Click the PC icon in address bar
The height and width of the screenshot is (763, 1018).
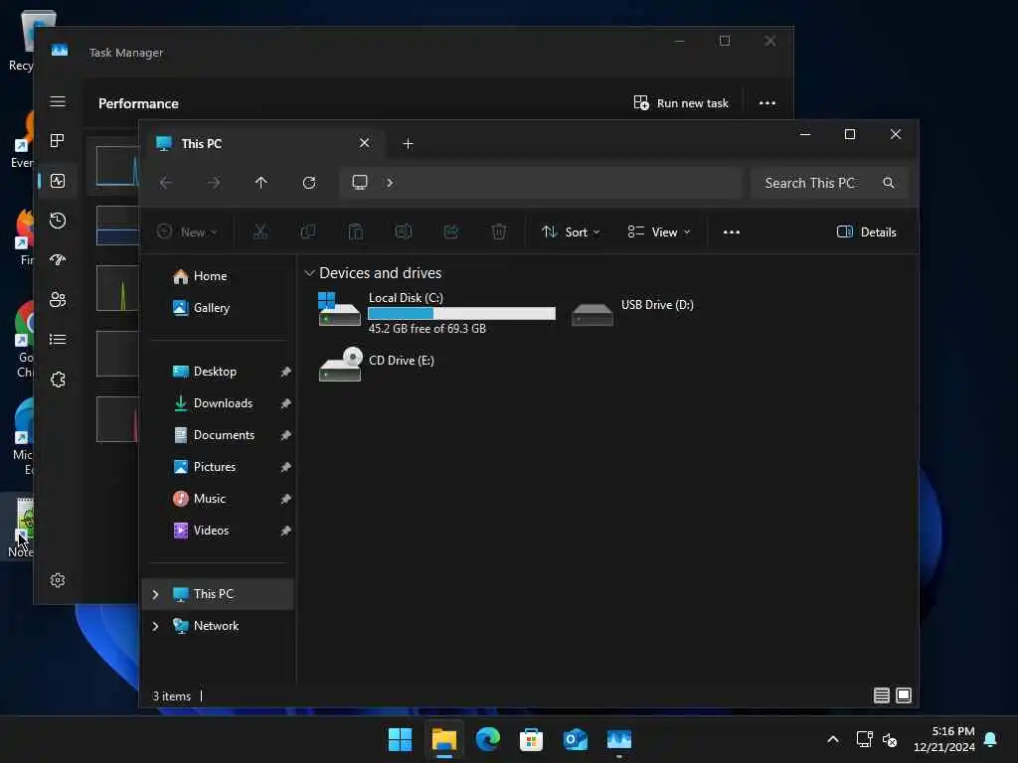pos(360,183)
